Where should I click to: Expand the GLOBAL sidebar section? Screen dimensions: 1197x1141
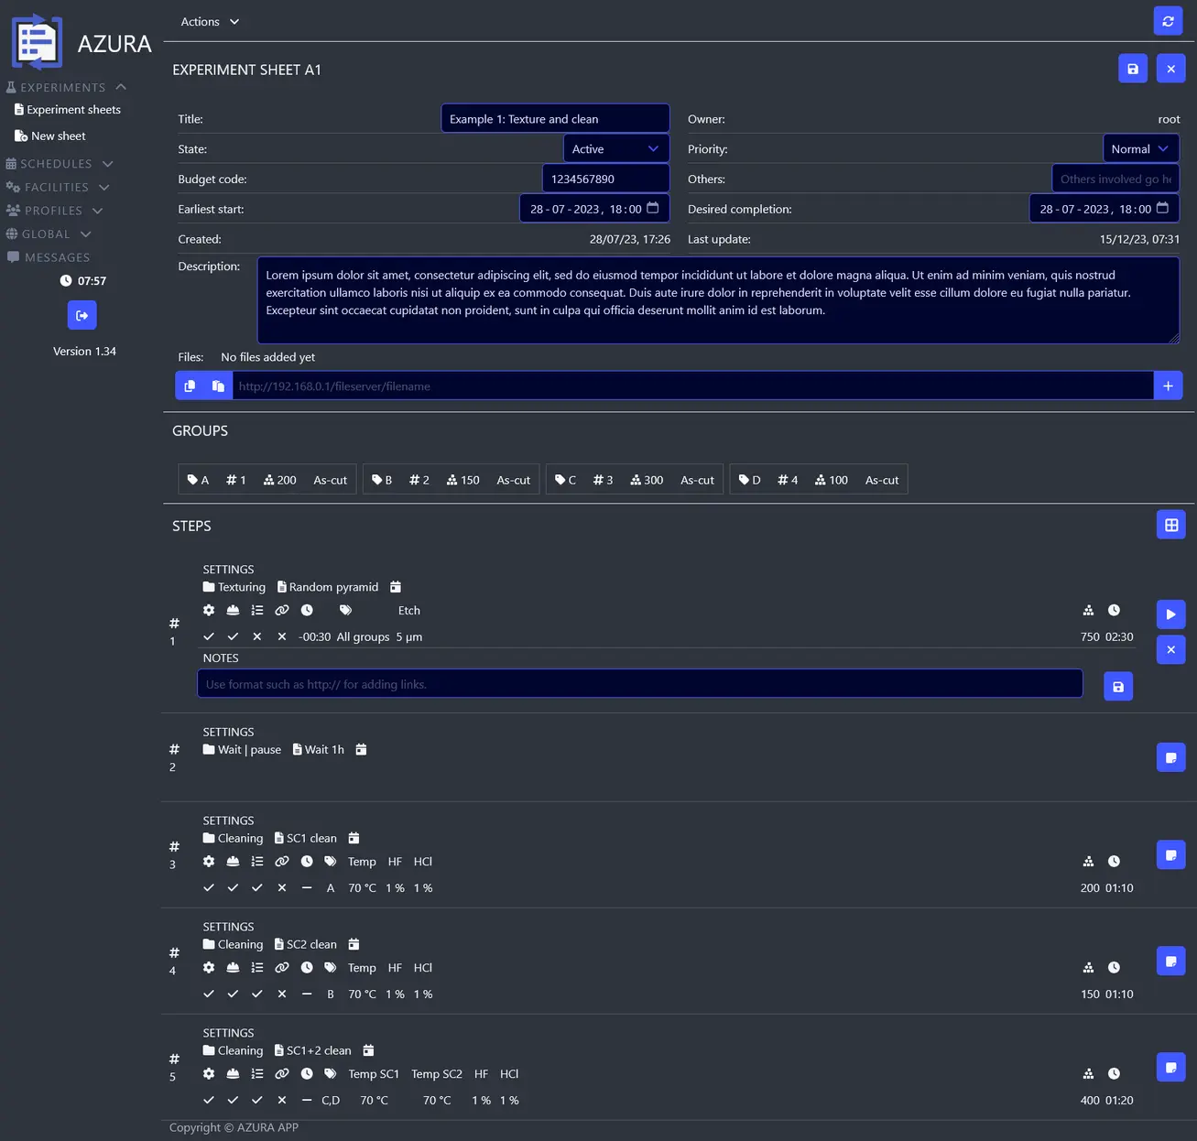pyautogui.click(x=49, y=234)
